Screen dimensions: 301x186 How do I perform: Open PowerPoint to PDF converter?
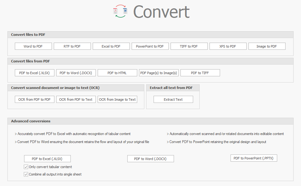pyautogui.click(x=150, y=46)
